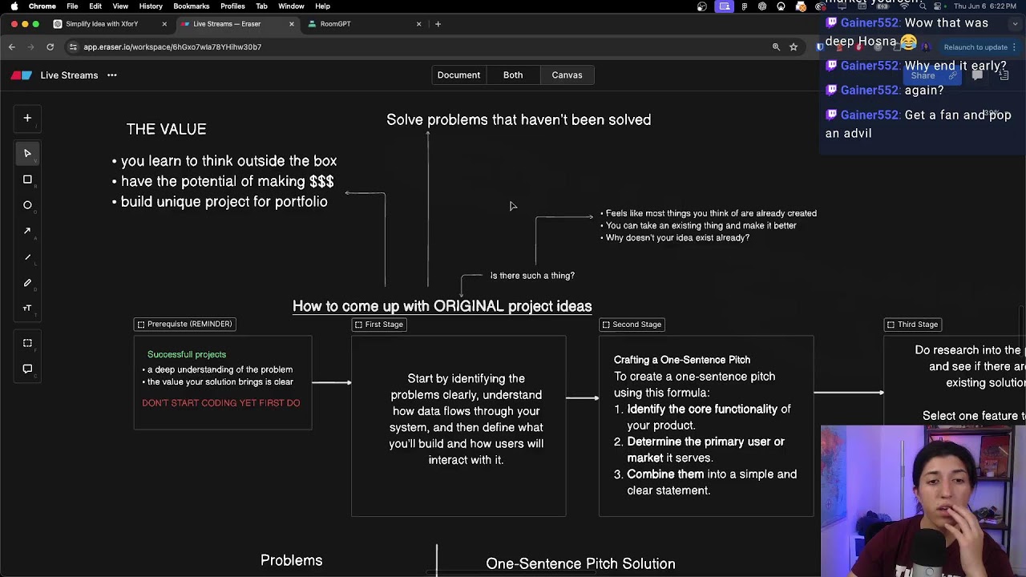Viewport: 1026px width, 577px height.
Task: Click 'DON'T START CODING YET FIRST DO' text
Action: coord(221,403)
